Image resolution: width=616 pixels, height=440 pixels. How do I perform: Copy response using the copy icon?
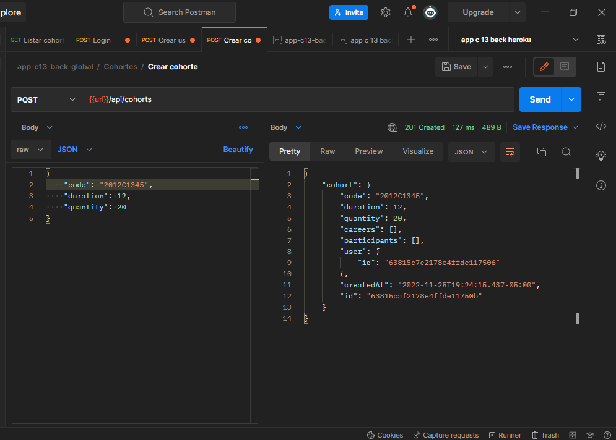click(541, 152)
